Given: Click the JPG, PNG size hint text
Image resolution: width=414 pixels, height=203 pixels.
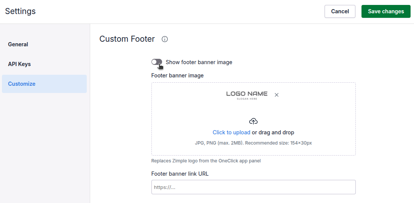Looking at the screenshot, I should (253, 143).
